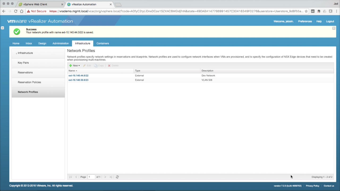Open Preferences in the header
The height and width of the screenshot is (191, 340).
[305, 21]
